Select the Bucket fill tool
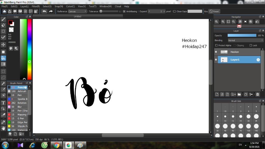This screenshot has width=265, height=149. pyautogui.click(x=3, y=58)
